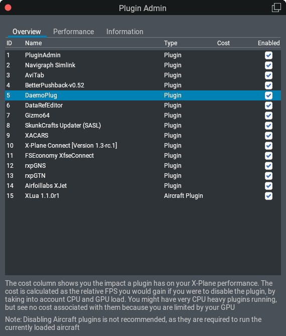Select Navigraph Simlink in plugin list
Image resolution: width=286 pixels, height=336 pixels.
coord(50,65)
